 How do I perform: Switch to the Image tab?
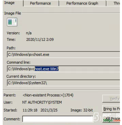pyautogui.click(x=9, y=3)
